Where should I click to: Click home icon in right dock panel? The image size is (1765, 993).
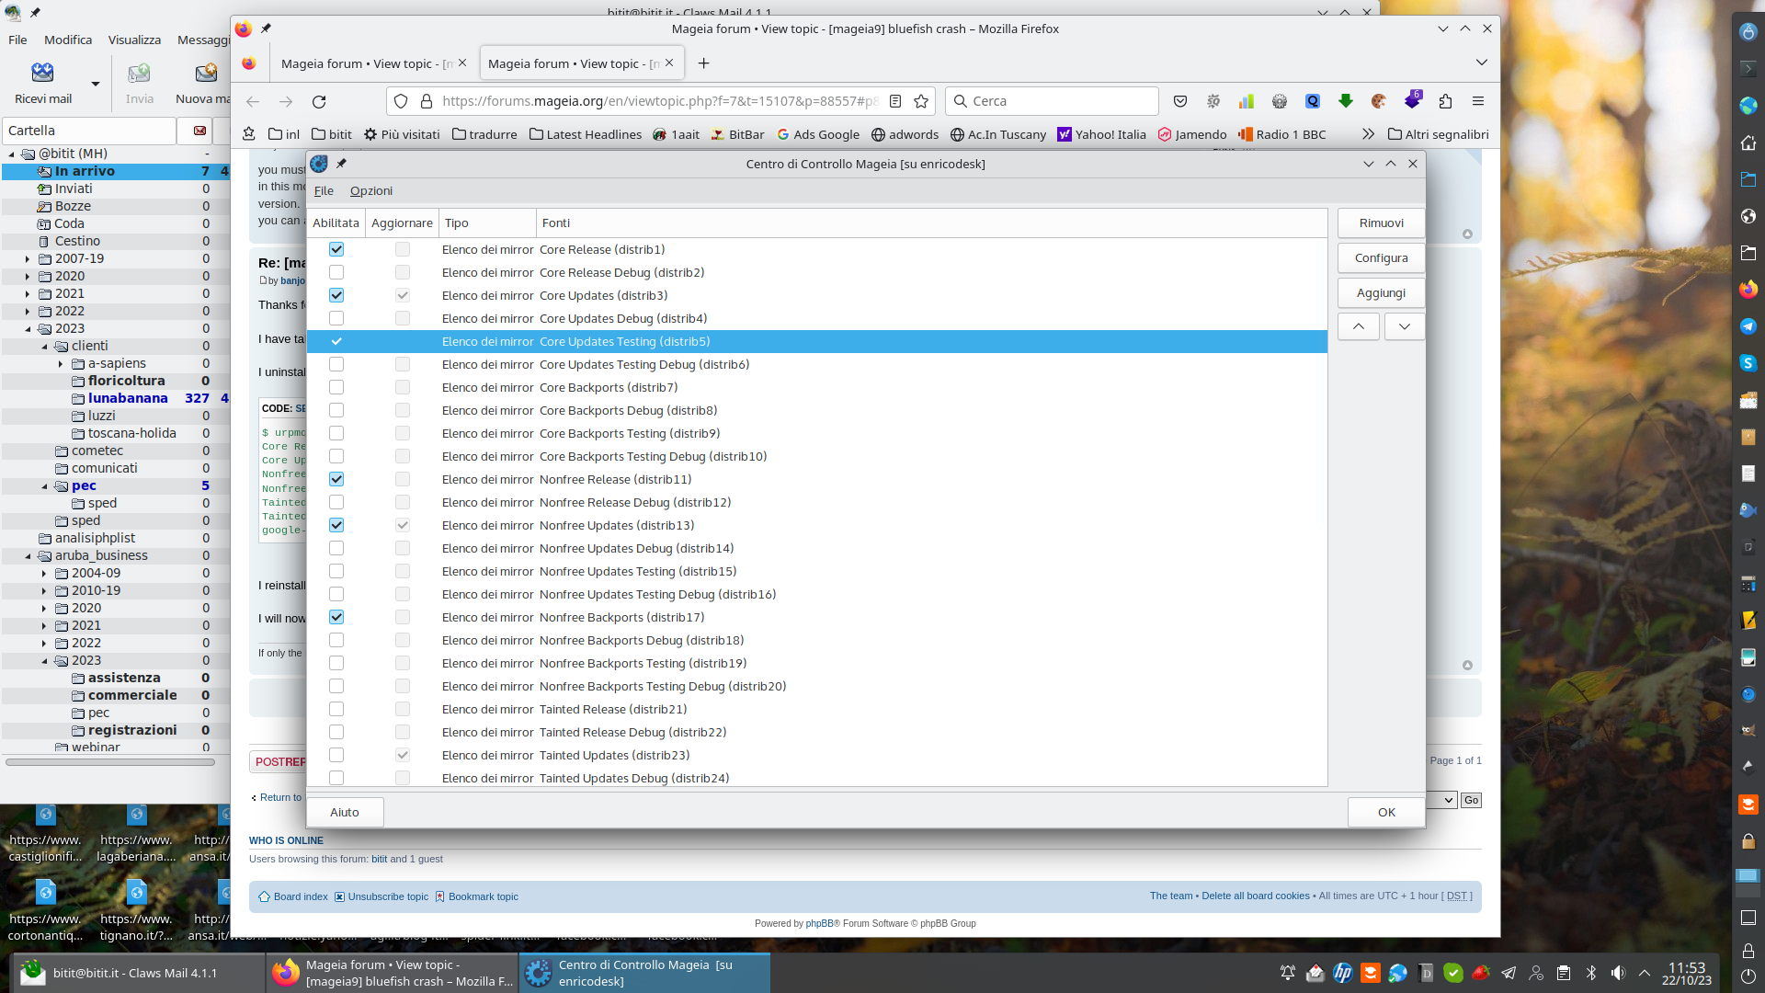(x=1748, y=143)
